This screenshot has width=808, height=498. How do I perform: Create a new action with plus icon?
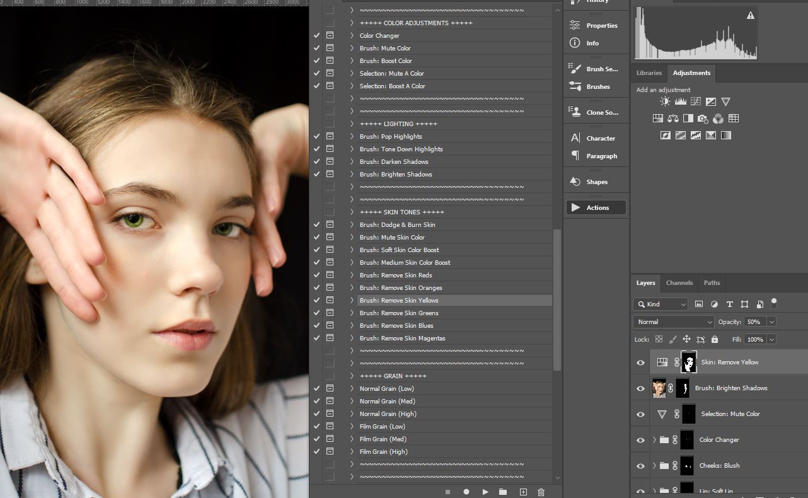tap(522, 492)
